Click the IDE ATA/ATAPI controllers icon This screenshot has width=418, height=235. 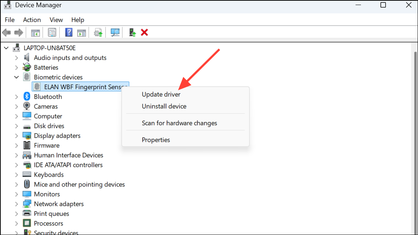point(27,165)
